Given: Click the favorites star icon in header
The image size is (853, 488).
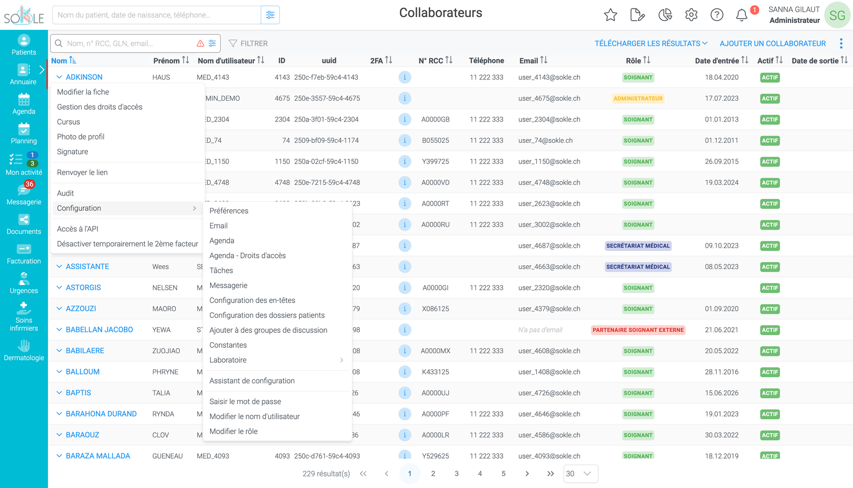Looking at the screenshot, I should [x=610, y=15].
